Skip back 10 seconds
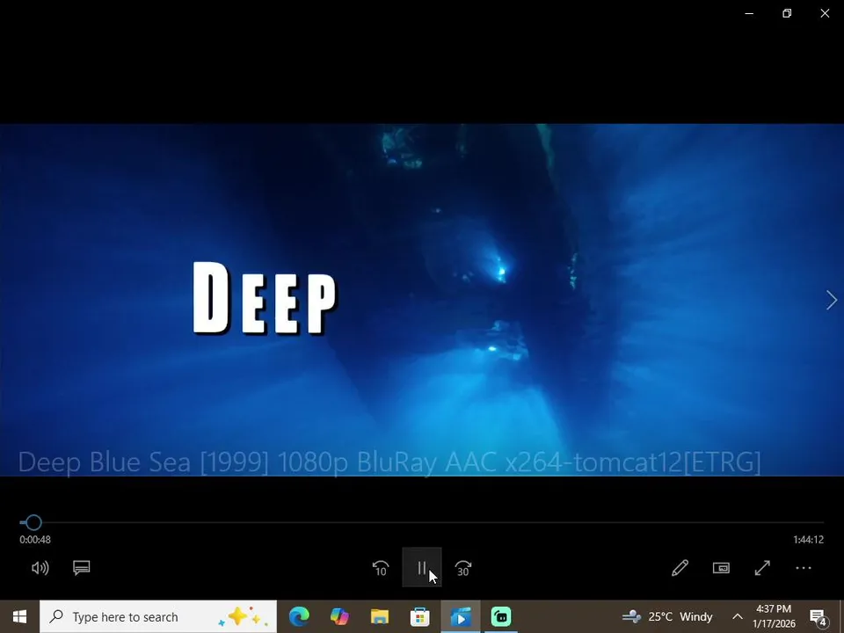Screen dimensions: 844x633 point(381,568)
